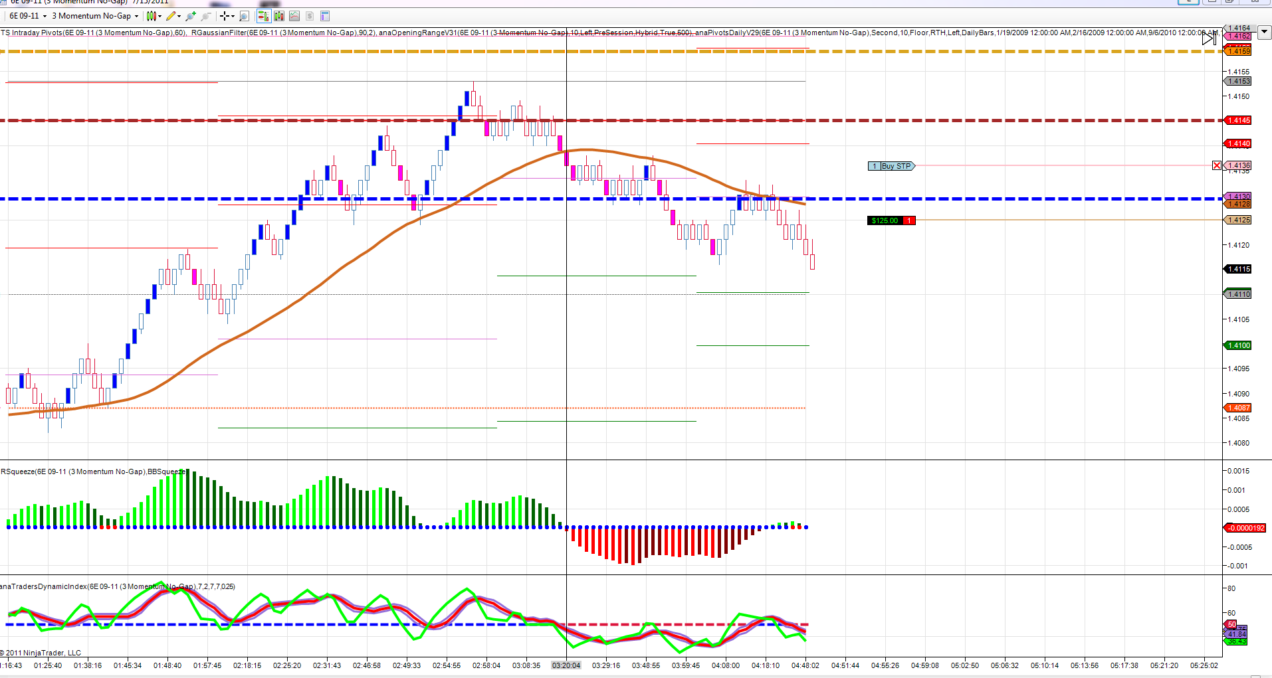The image size is (1272, 678).
Task: Click the 1.4145 red price marker
Action: [x=1238, y=120]
